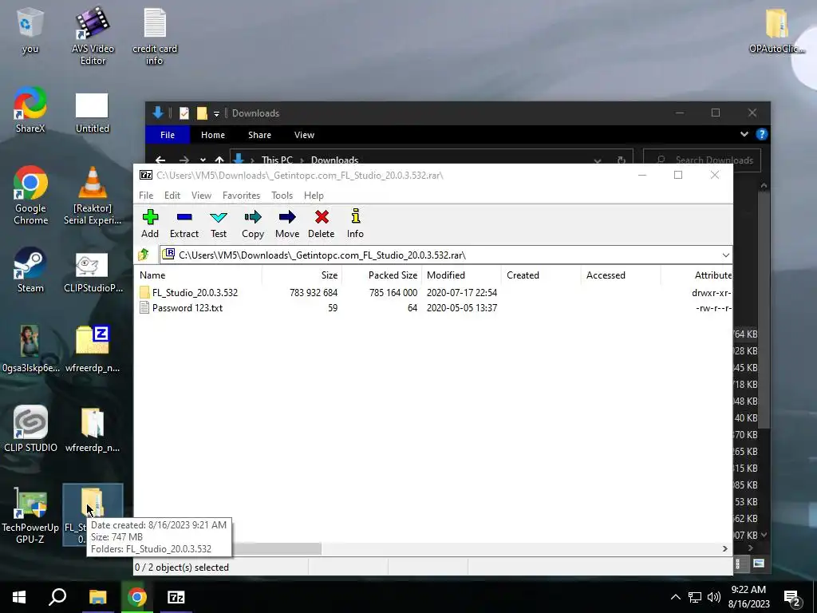Screen dimensions: 817x613
Task: Click the red Delete icon
Action: (321, 223)
